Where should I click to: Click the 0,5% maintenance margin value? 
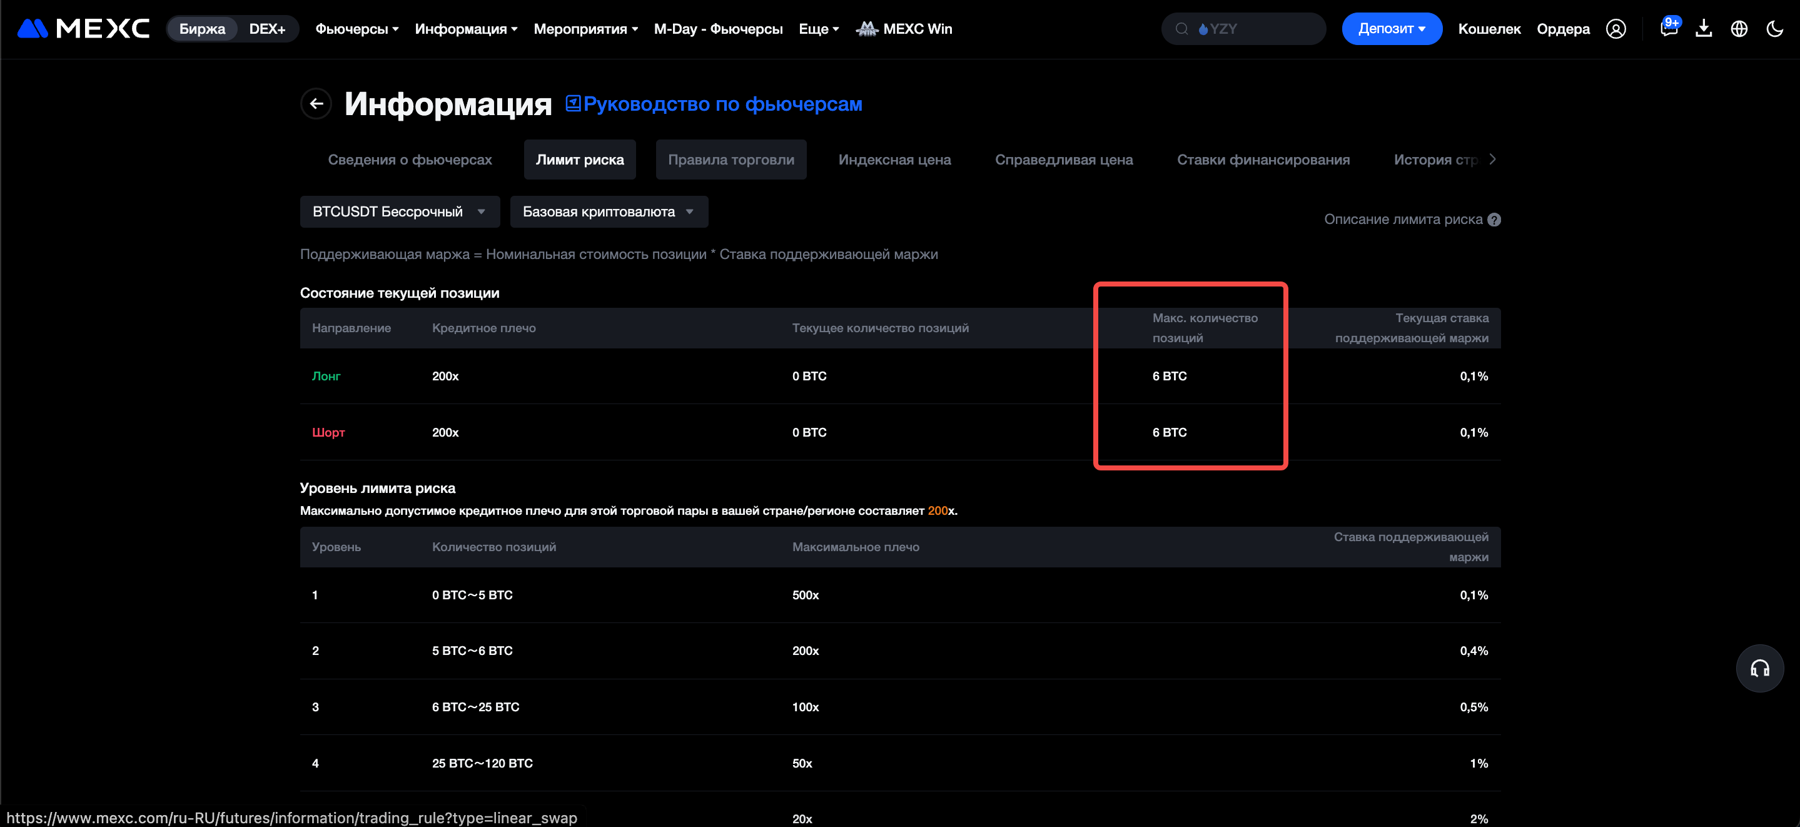coord(1474,708)
